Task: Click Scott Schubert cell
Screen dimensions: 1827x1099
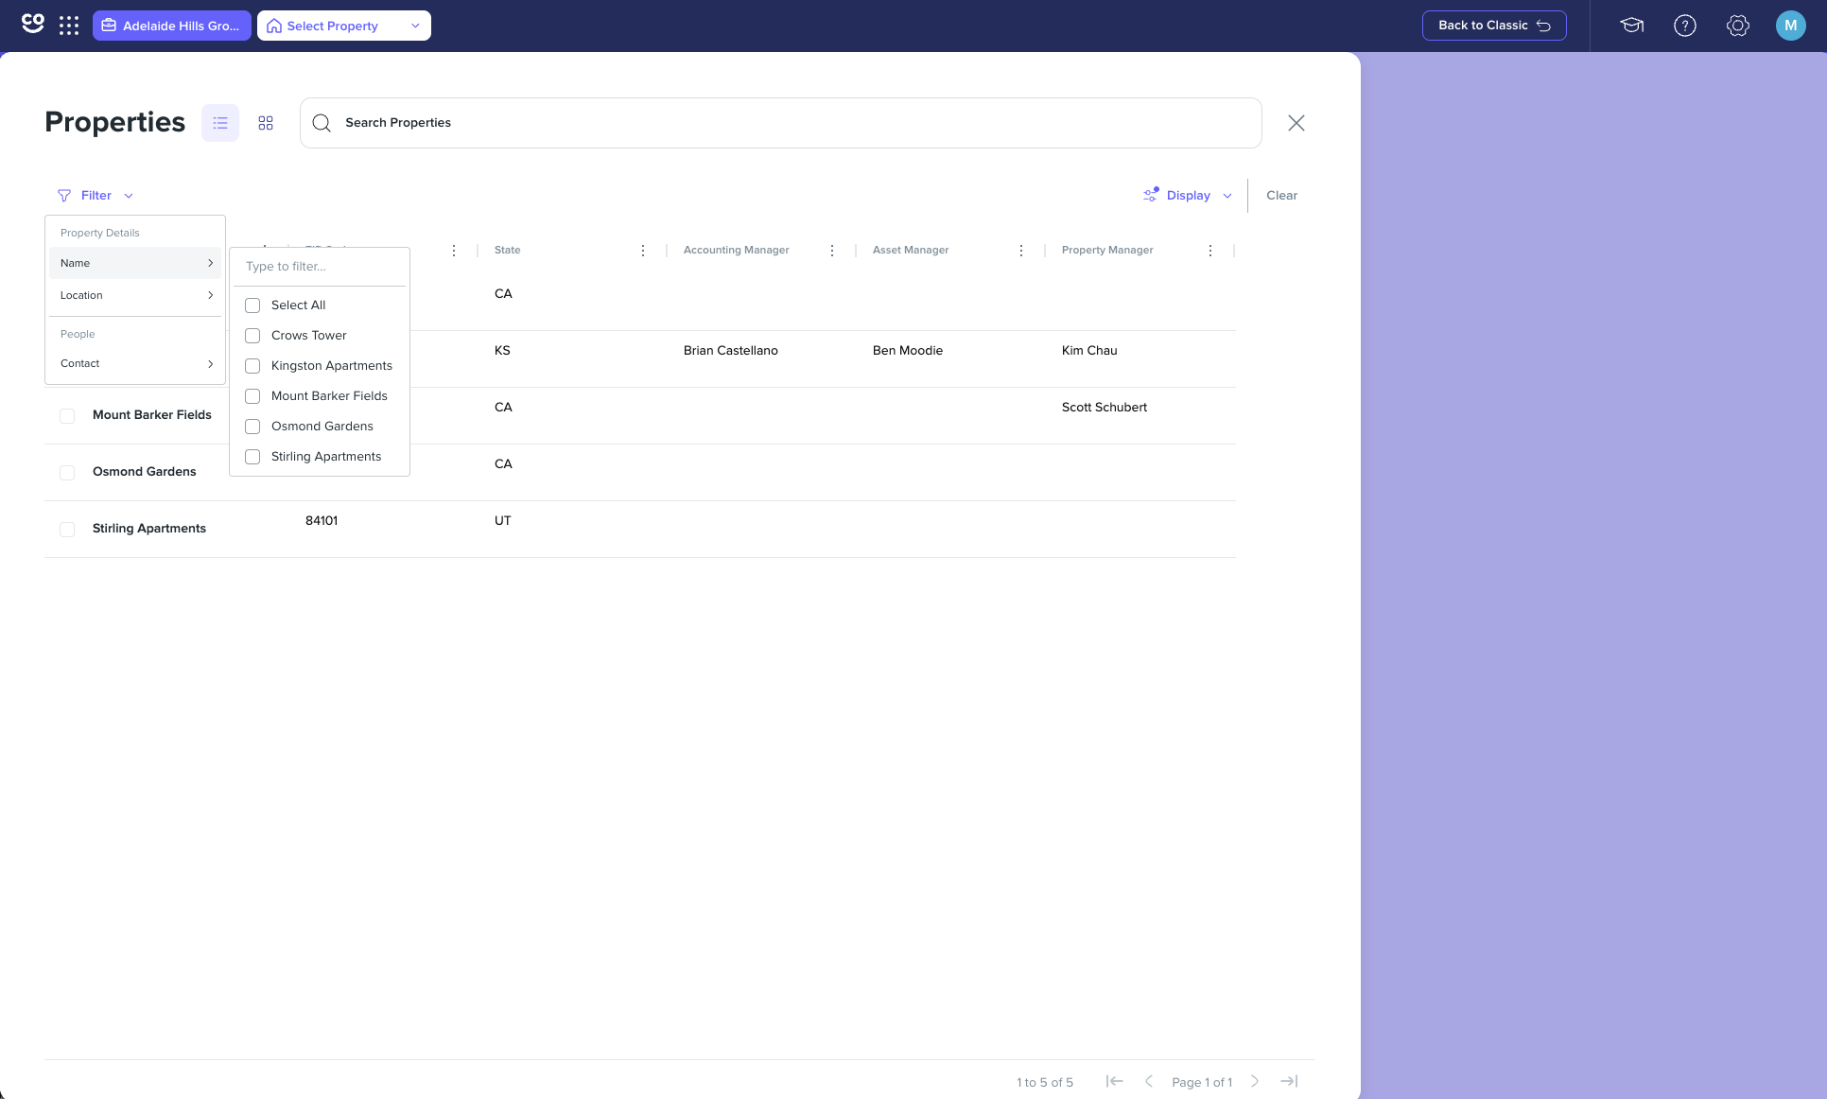Action: (x=1105, y=407)
